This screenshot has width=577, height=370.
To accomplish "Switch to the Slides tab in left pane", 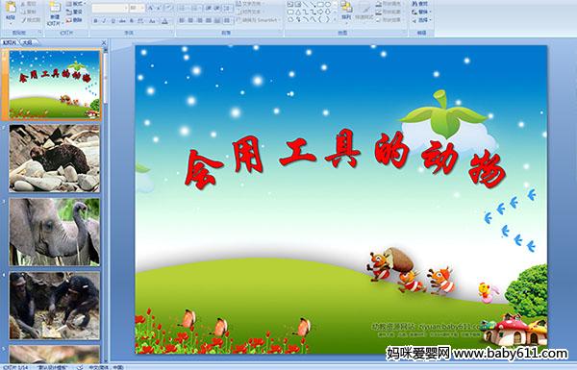I will pyautogui.click(x=10, y=42).
